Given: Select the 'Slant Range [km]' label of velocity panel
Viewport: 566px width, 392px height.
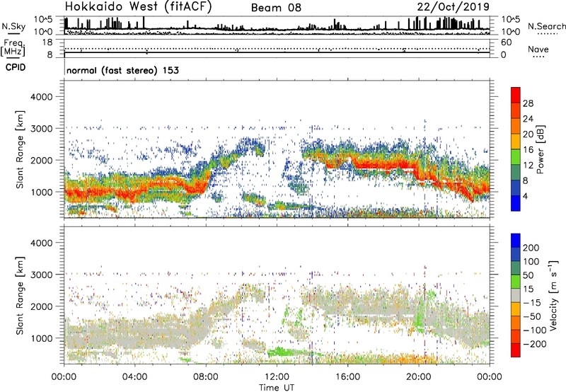Looking at the screenshot, I should point(20,296).
